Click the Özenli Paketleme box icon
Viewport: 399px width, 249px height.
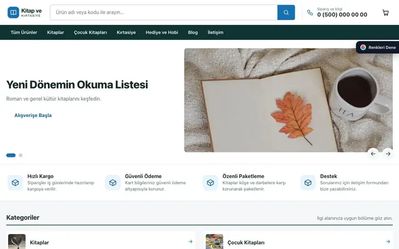coord(210,182)
